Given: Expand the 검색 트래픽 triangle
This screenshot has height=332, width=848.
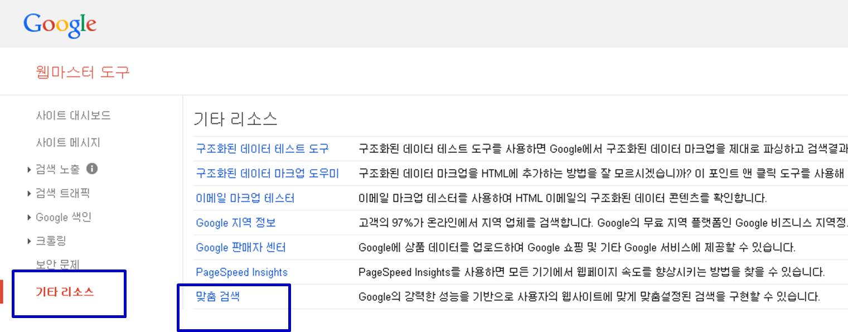Looking at the screenshot, I should click(29, 194).
